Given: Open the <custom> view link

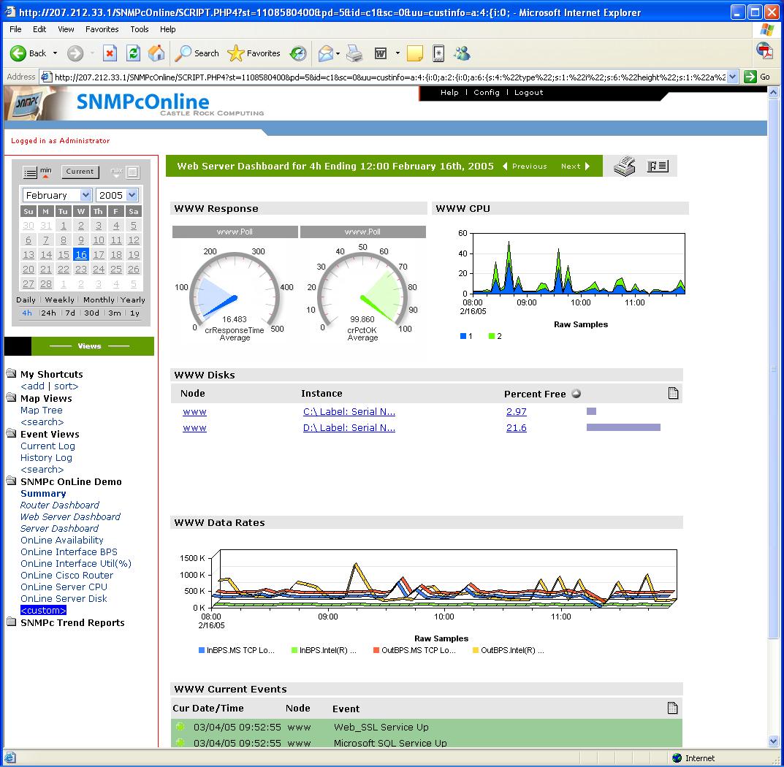Looking at the screenshot, I should click(x=44, y=610).
